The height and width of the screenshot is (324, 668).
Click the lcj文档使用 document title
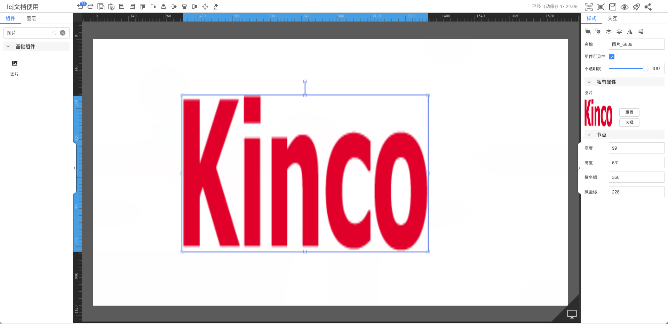[23, 7]
